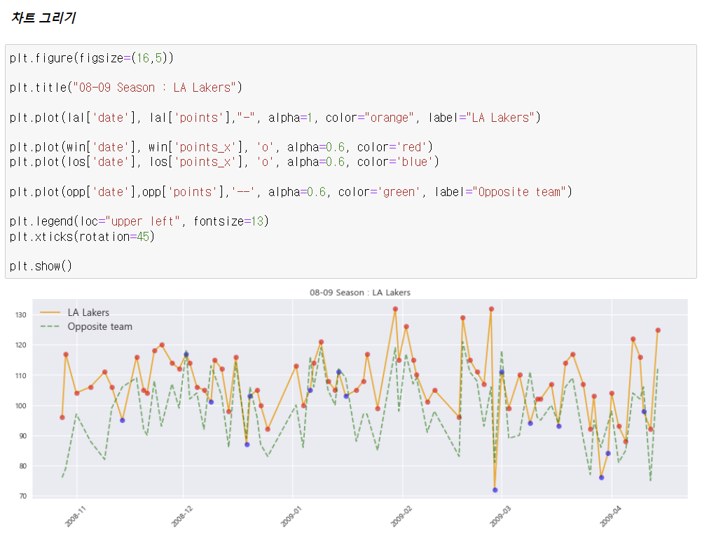Click the y-axis tick label 70
The image size is (702, 540).
[x=22, y=496]
